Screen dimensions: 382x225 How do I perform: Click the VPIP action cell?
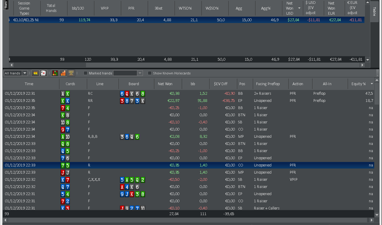[x=294, y=180]
